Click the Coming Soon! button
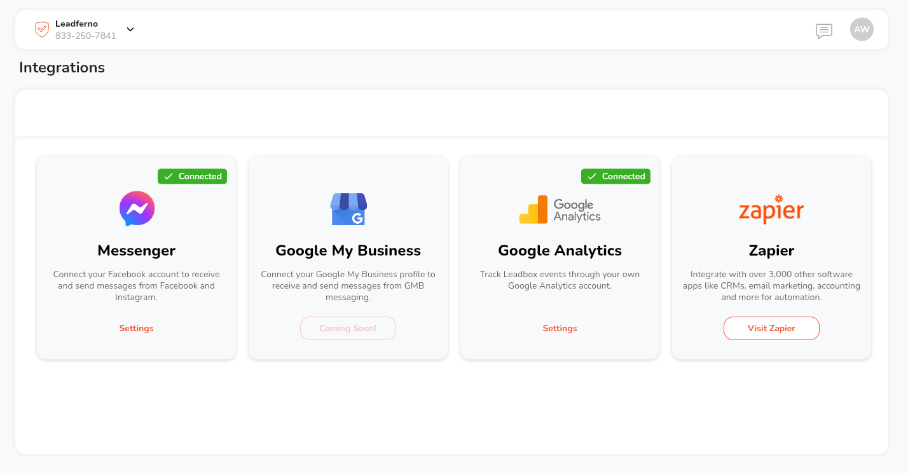This screenshot has height=473, width=908. tap(348, 329)
